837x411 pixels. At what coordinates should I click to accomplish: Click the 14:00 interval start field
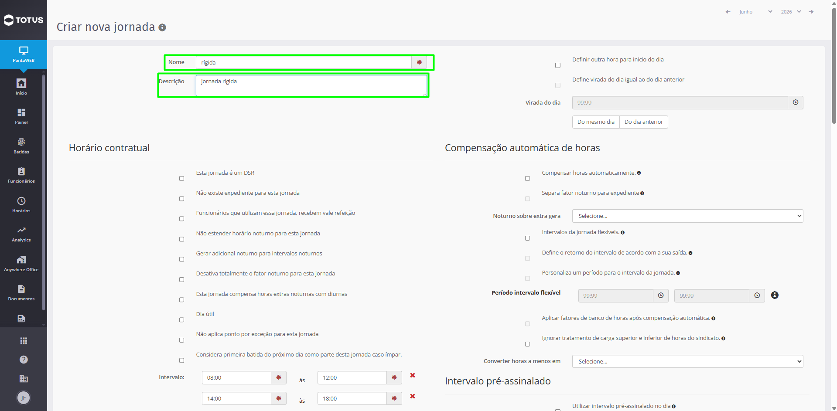pos(236,398)
